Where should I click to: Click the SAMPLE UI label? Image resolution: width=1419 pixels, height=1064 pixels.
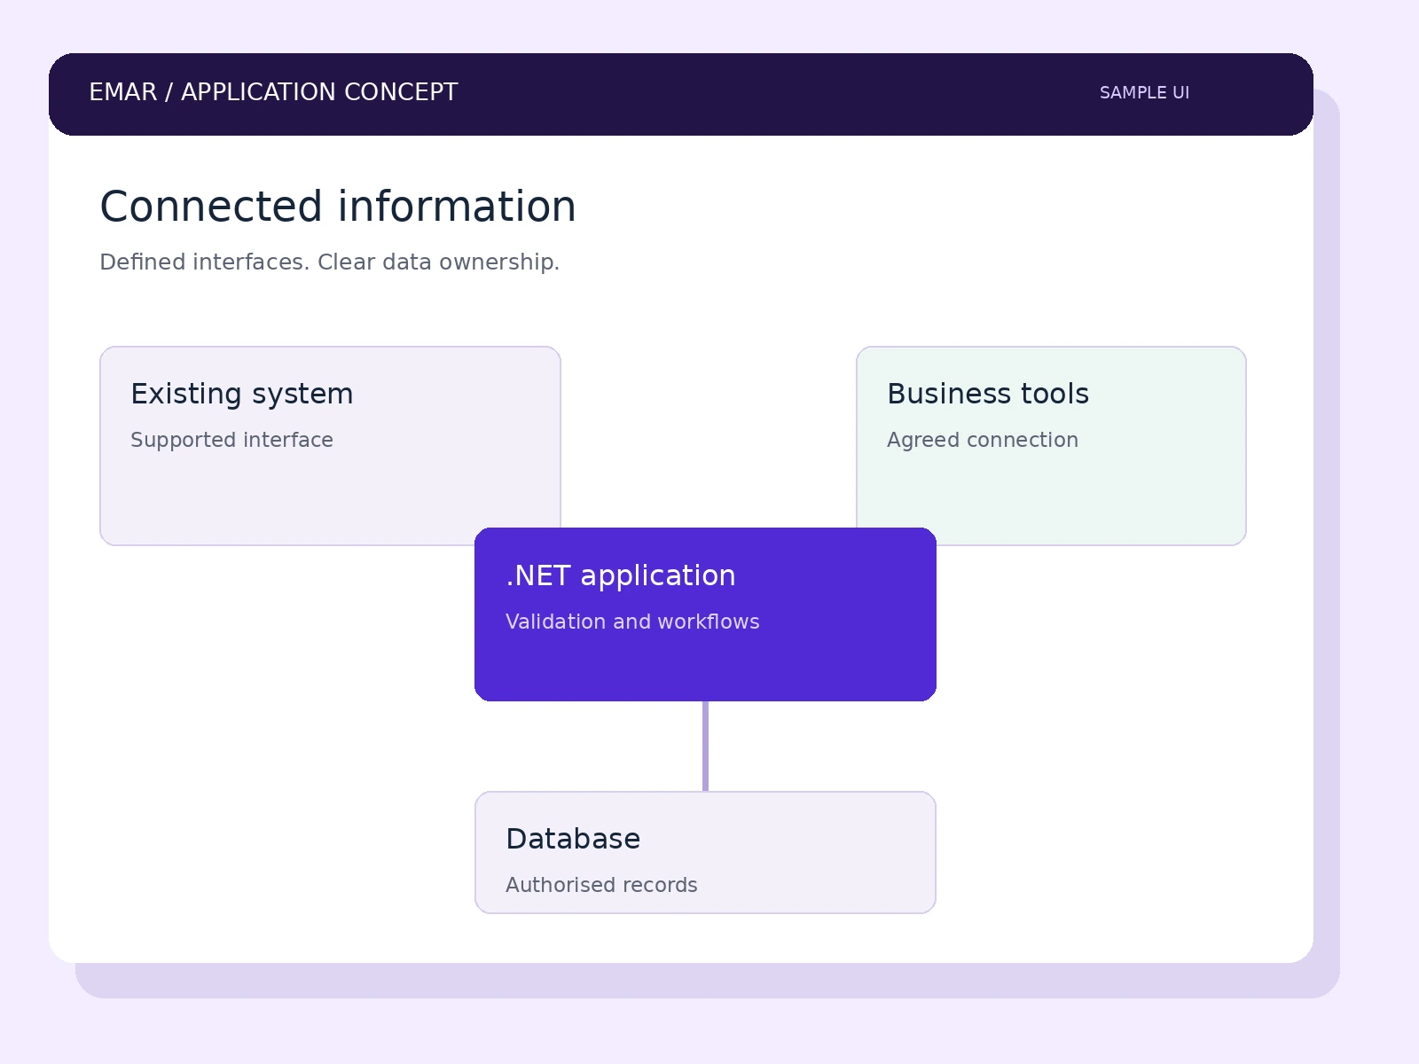[x=1144, y=93]
